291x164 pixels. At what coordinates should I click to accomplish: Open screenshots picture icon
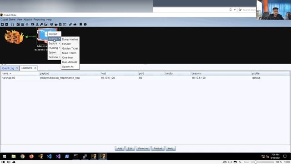46,24
